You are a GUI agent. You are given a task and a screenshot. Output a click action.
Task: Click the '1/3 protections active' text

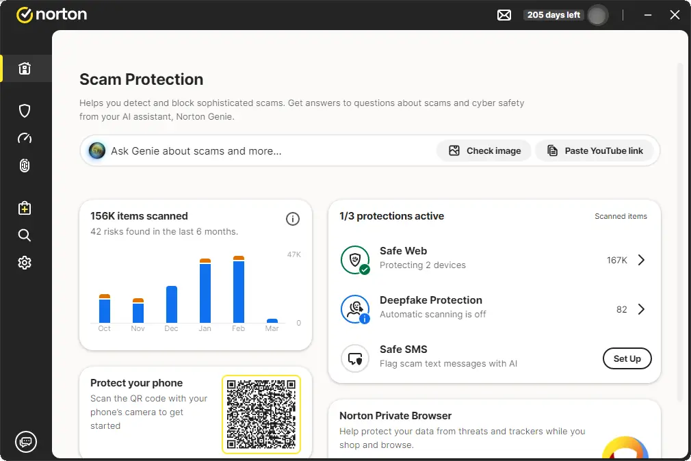(x=392, y=216)
